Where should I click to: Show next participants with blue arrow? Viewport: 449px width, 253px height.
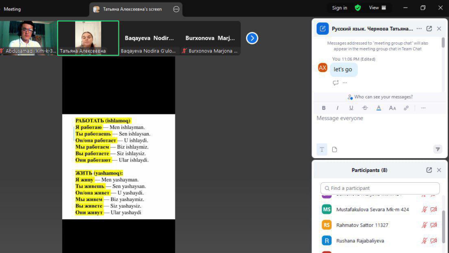tap(252, 38)
